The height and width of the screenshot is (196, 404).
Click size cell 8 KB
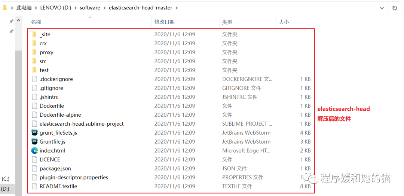(x=305, y=186)
